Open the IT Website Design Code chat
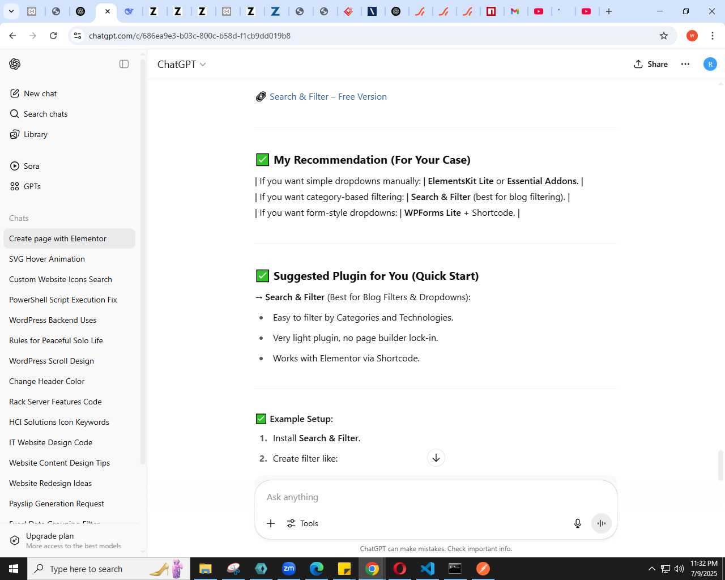This screenshot has width=725, height=580. pos(69,442)
